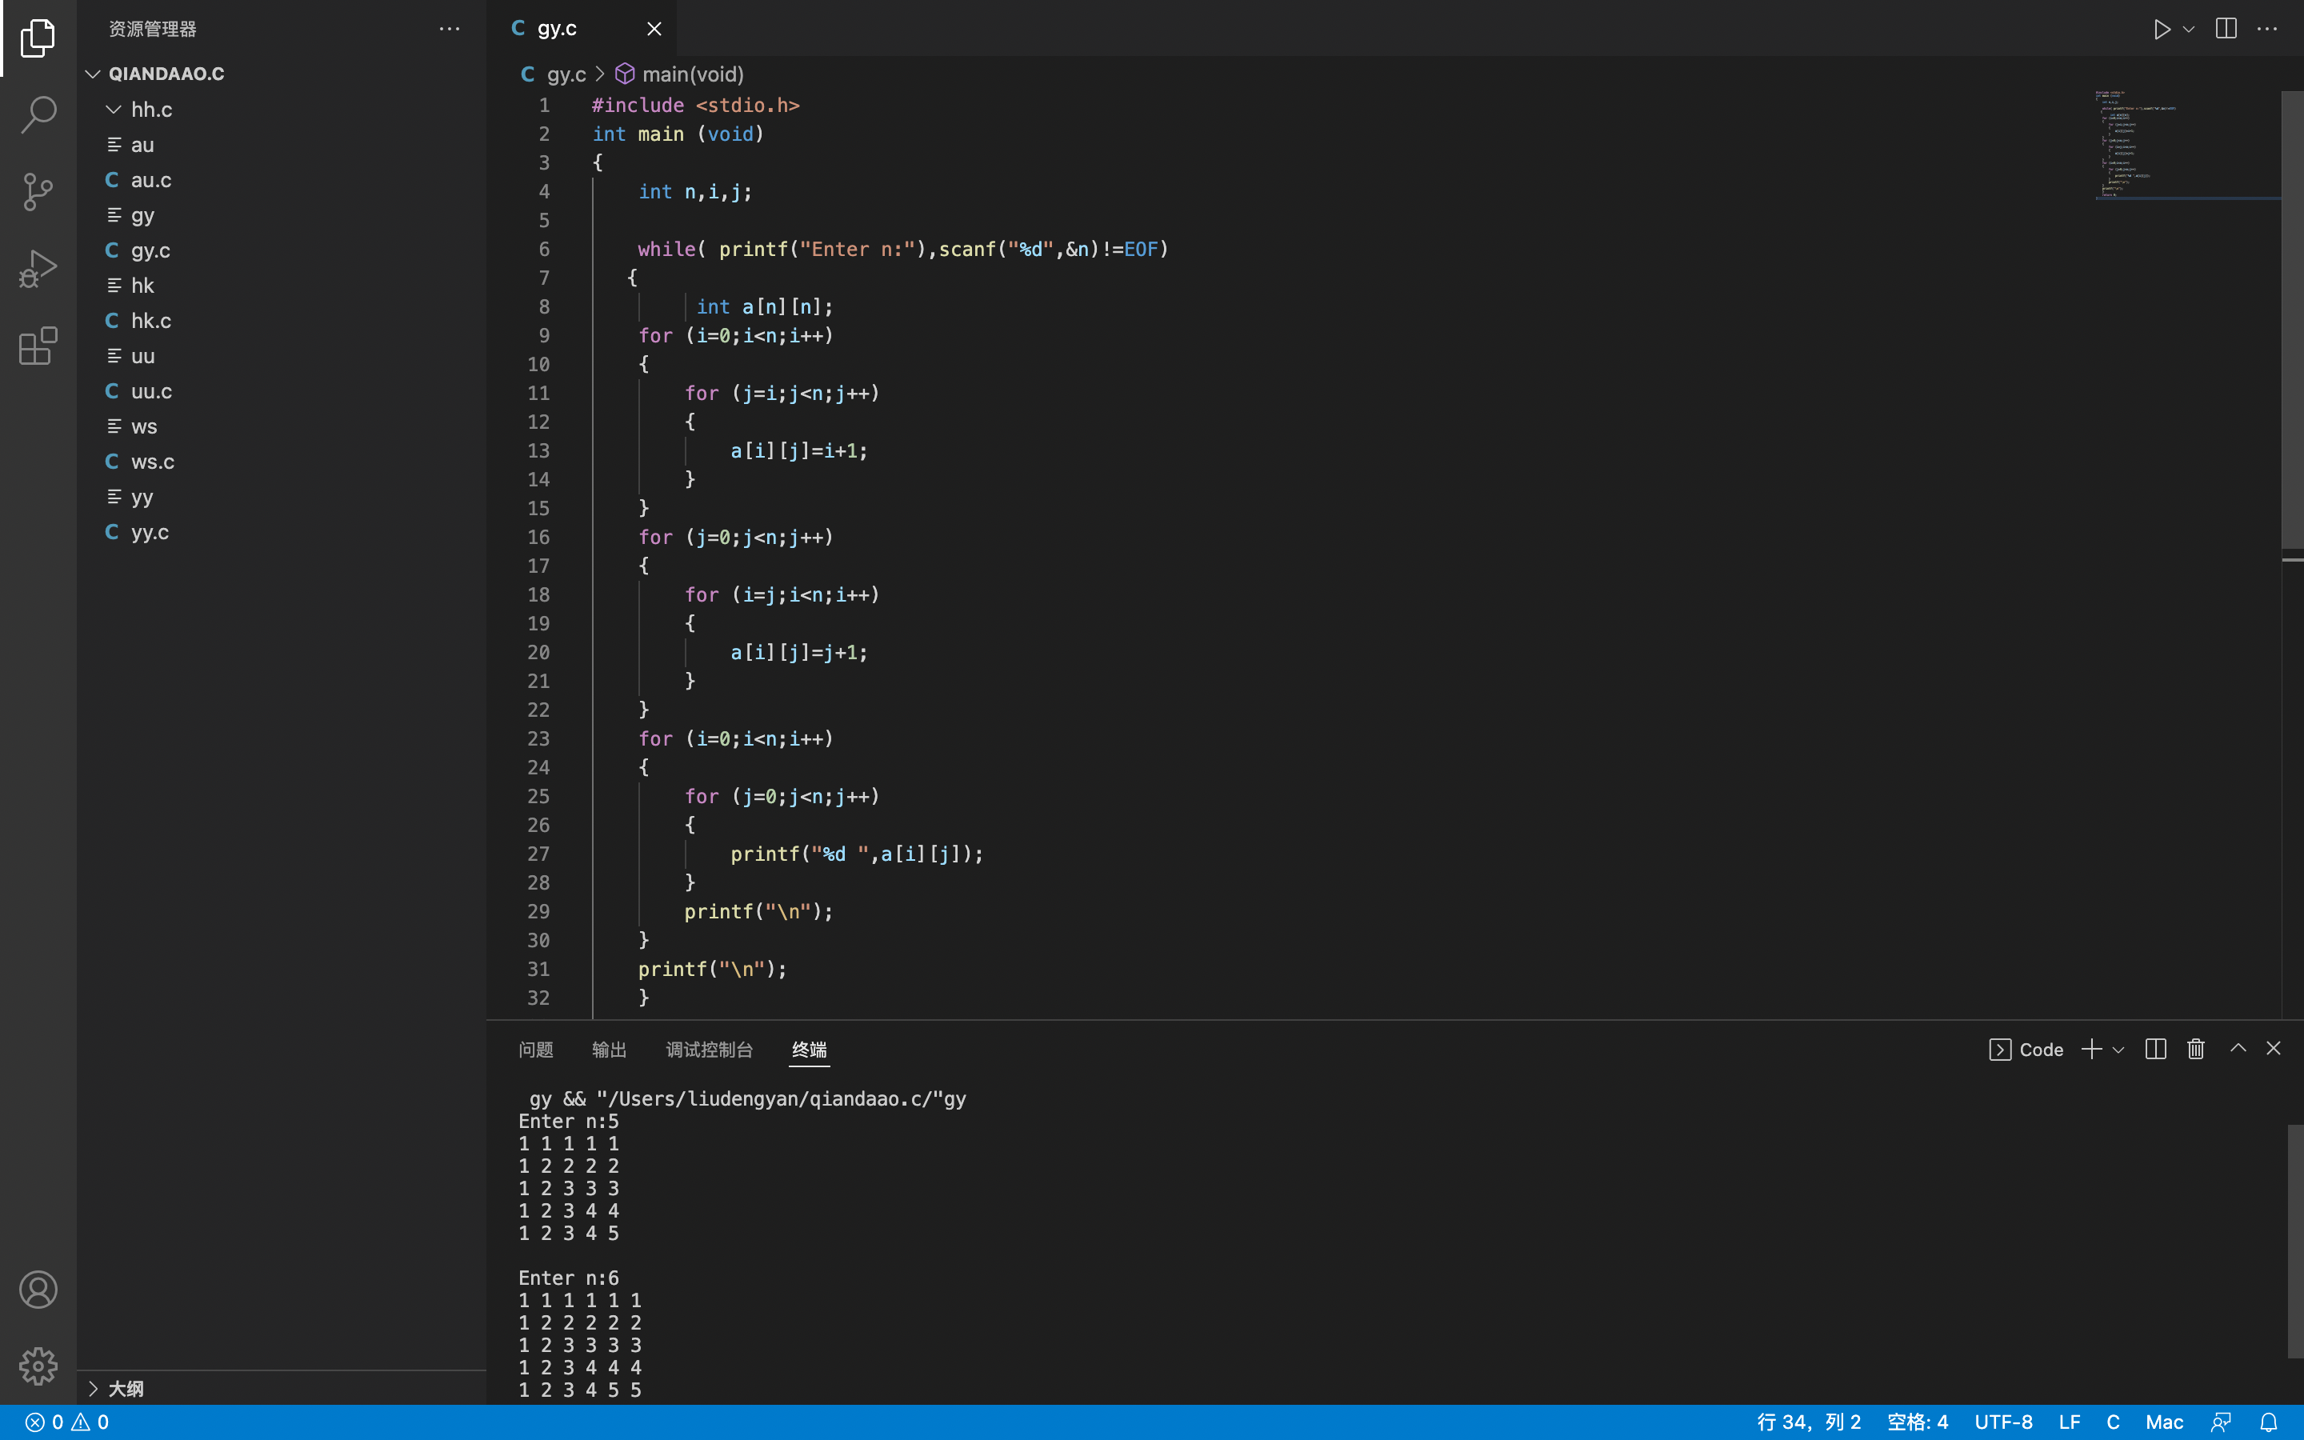Viewport: 2304px width, 1440px height.
Task: Run the C file with play button
Action: pyautogui.click(x=2162, y=29)
